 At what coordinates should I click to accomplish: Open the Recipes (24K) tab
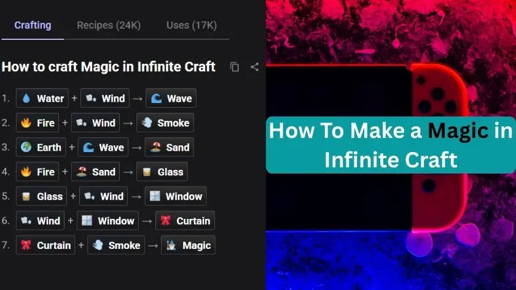109,25
